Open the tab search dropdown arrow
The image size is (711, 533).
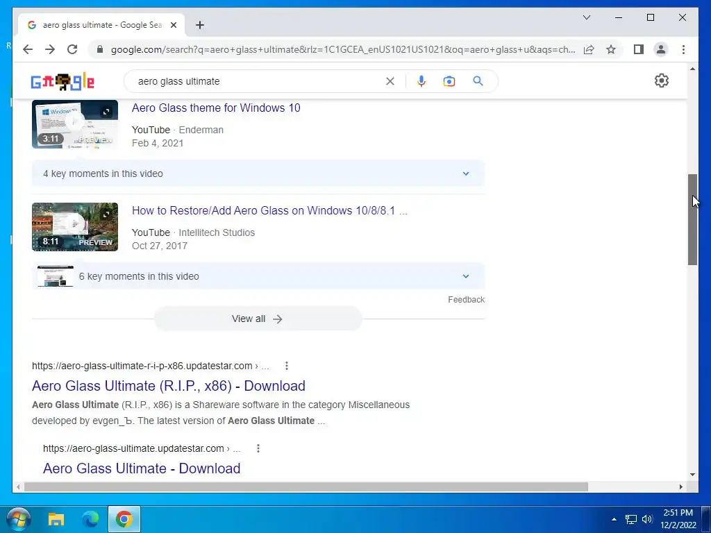pos(586,17)
